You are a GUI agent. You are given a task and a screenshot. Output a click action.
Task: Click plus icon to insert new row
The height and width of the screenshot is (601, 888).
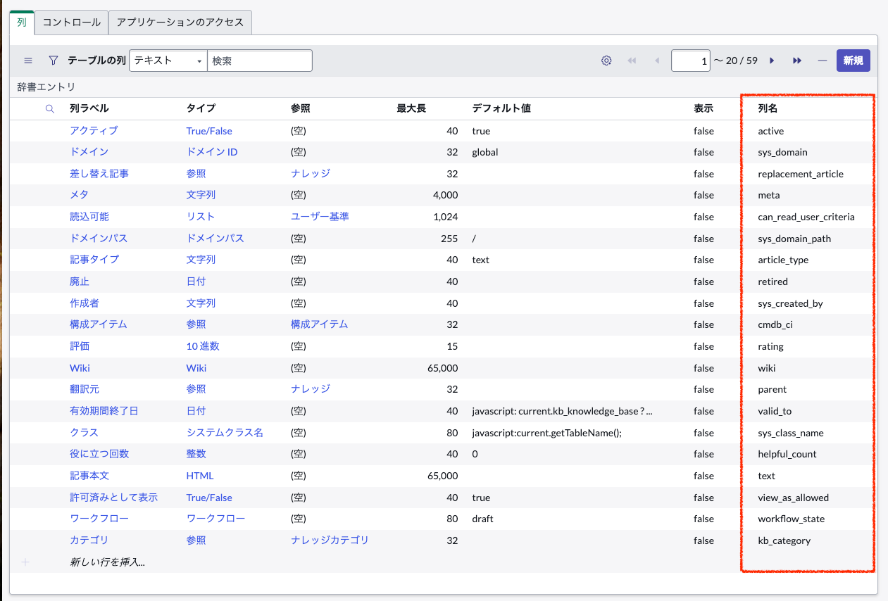(x=25, y=562)
